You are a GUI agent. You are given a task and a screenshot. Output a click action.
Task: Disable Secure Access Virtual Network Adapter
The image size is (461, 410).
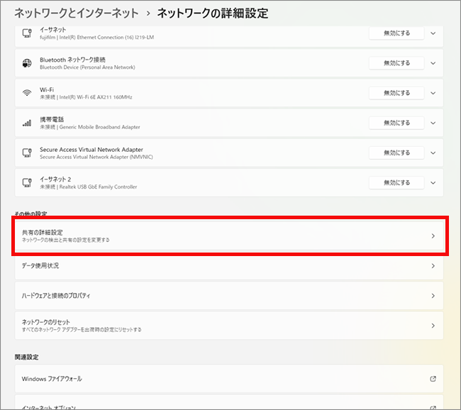[x=396, y=153]
